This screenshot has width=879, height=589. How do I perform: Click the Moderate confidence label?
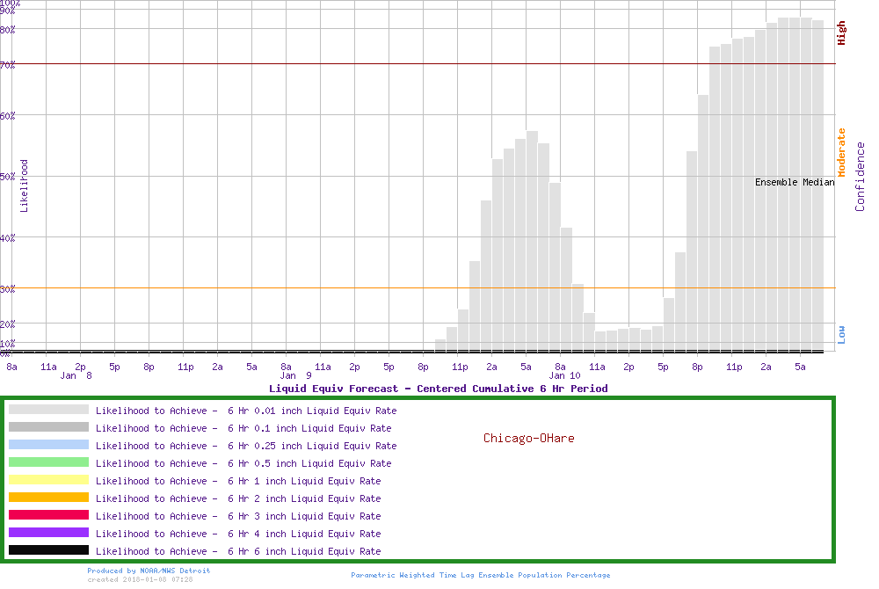(x=841, y=152)
